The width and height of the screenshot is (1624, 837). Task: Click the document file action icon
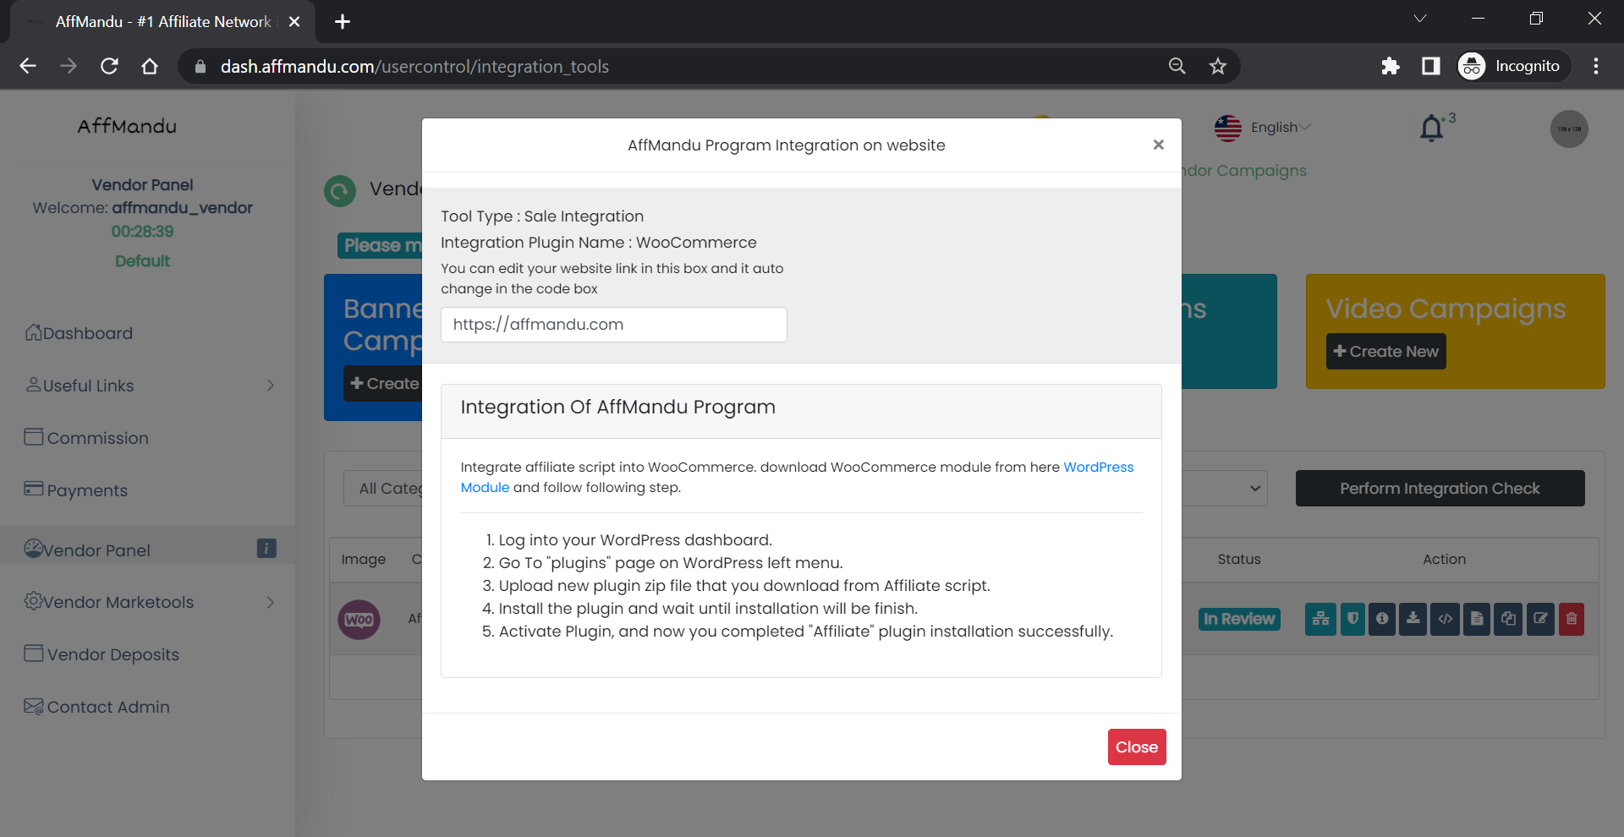click(x=1477, y=619)
